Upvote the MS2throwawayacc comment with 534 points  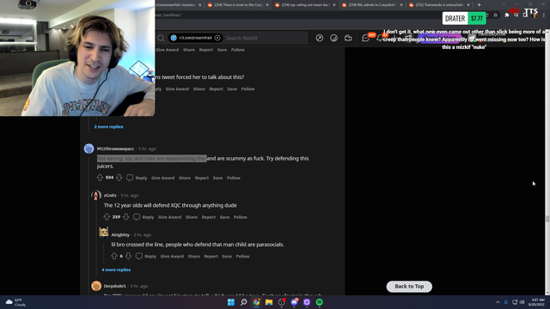(100, 178)
